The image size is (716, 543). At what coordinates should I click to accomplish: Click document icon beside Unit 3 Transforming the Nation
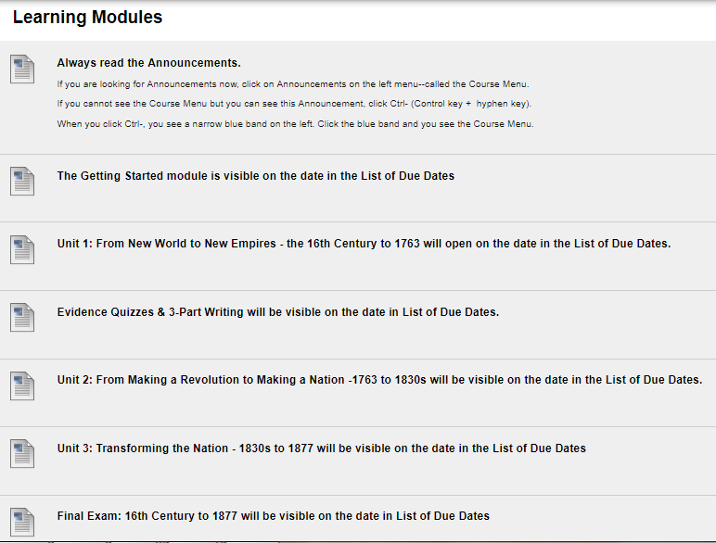pyautogui.click(x=22, y=453)
